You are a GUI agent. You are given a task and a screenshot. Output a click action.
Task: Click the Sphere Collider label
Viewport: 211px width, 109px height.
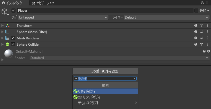(x=28, y=45)
